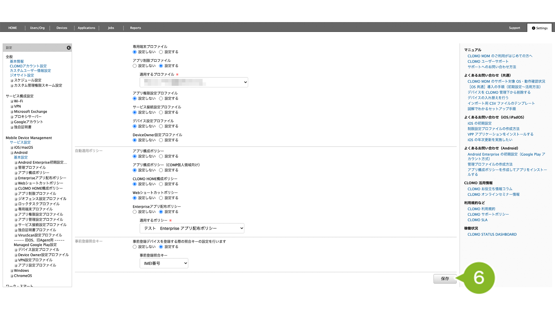Image resolution: width=555 pixels, height=312 pixels.
Task: Open Settings via the gear icon tab
Action: pyautogui.click(x=539, y=28)
